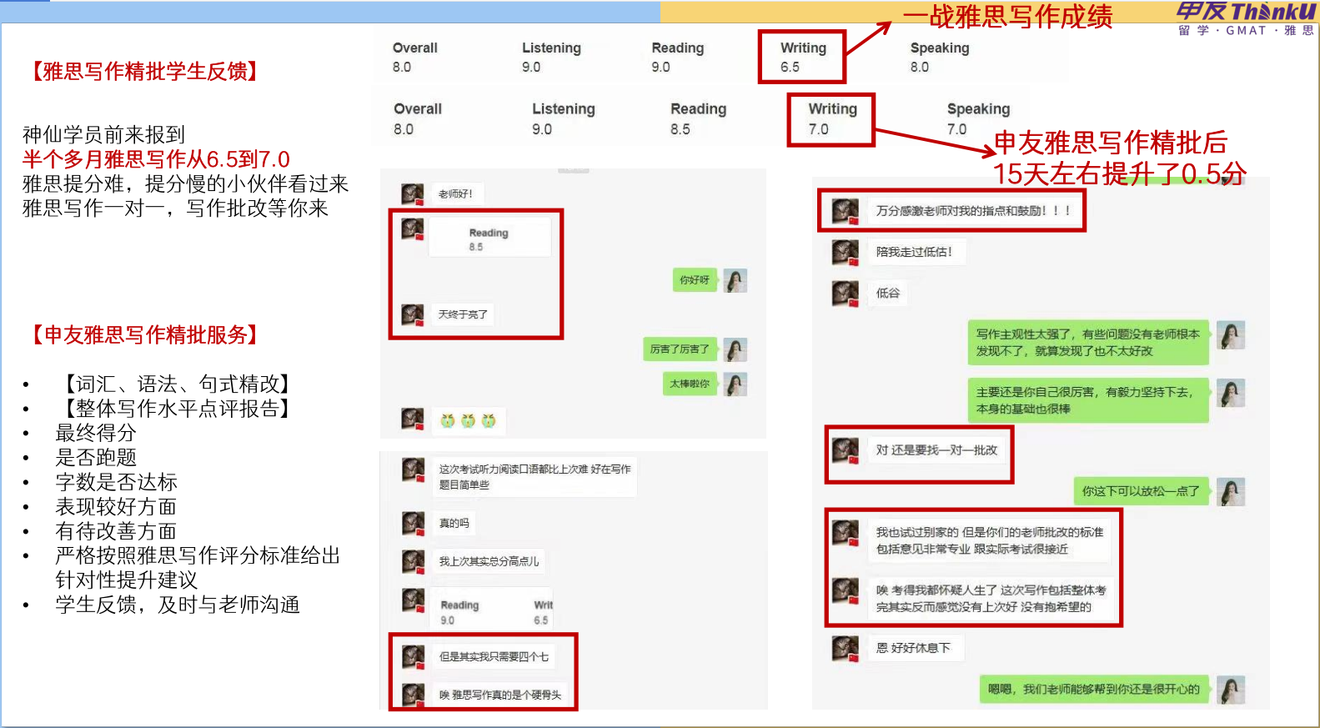Click the "万分感激老师对我的指点和鼓励" bubble
This screenshot has height=728, width=1320.
pos(973,211)
